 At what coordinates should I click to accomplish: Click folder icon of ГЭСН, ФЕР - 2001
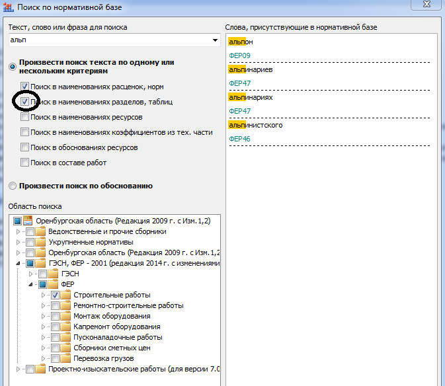tap(40, 263)
